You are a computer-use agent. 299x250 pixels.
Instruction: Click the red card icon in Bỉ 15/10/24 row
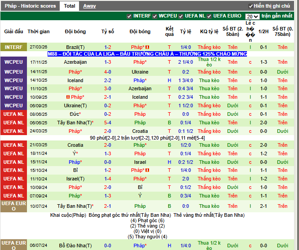tap(147, 170)
